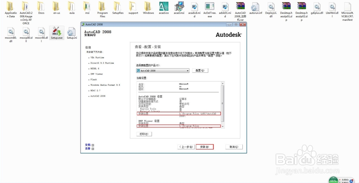
Task: Select the msvcr80.dll file
Action: point(41,34)
